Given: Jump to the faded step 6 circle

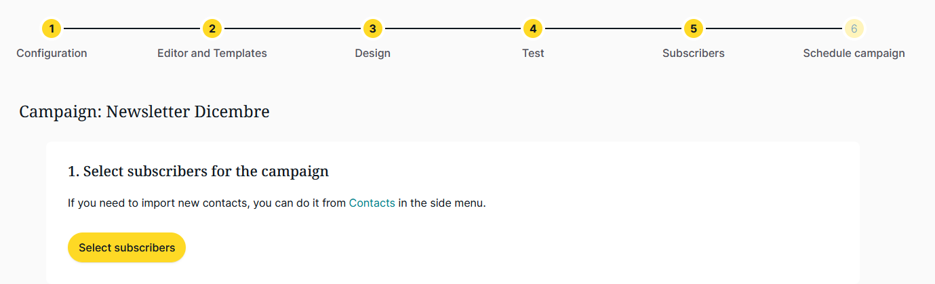Looking at the screenshot, I should [854, 28].
